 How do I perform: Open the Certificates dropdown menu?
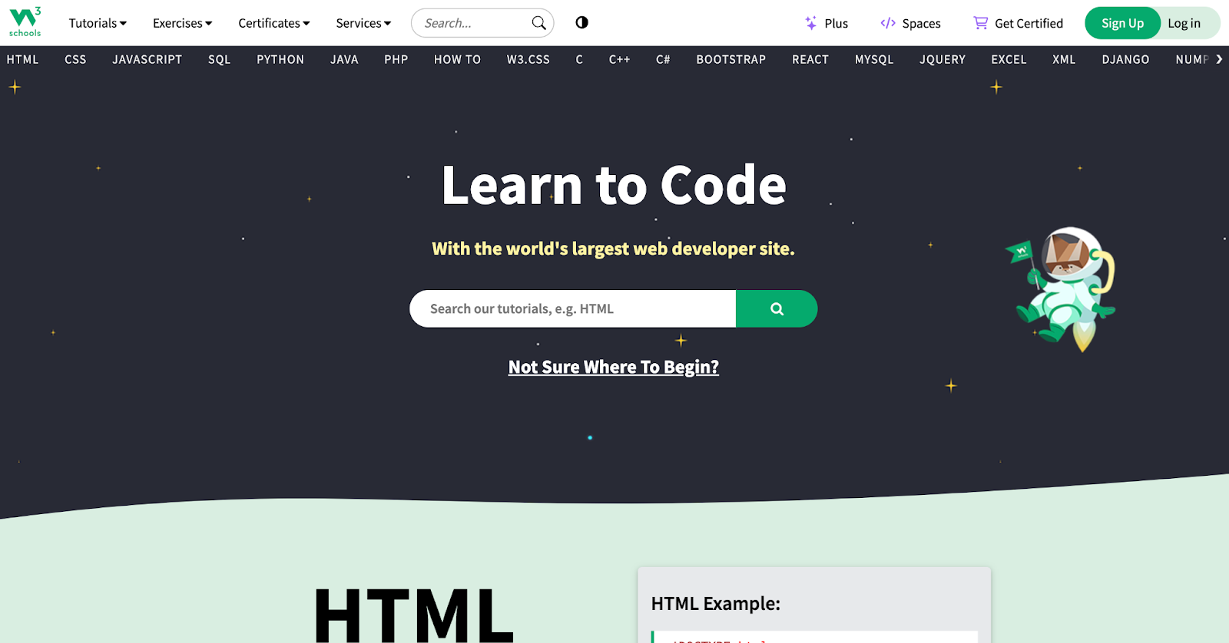coord(274,23)
